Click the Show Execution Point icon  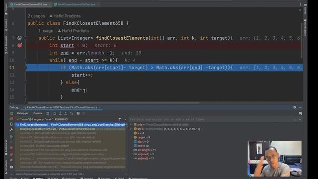click(48, 113)
